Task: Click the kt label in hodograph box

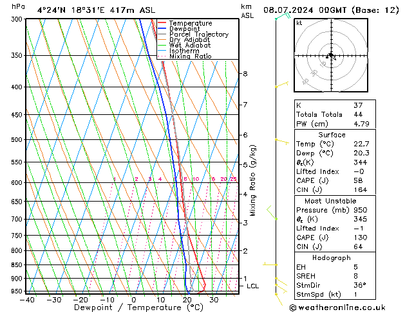Action: [299, 22]
